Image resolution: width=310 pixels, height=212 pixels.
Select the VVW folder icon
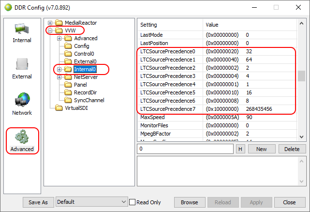(59, 30)
